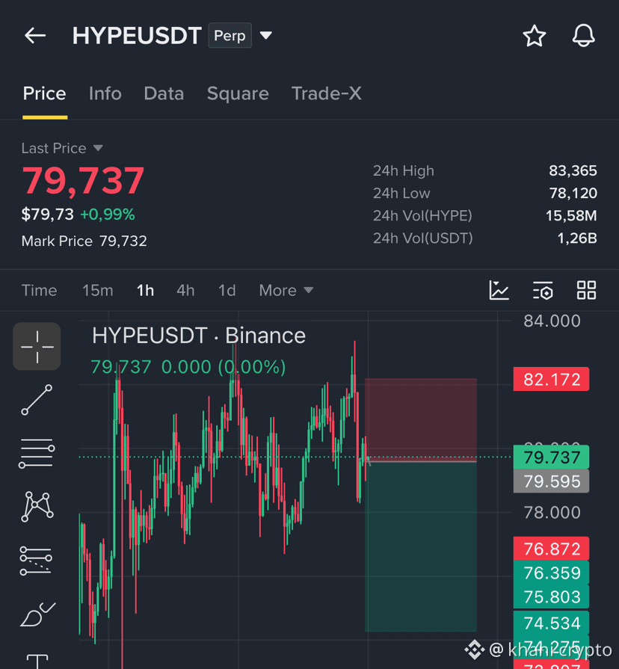Switch to the Info tab
The height and width of the screenshot is (669, 619).
[x=105, y=93]
